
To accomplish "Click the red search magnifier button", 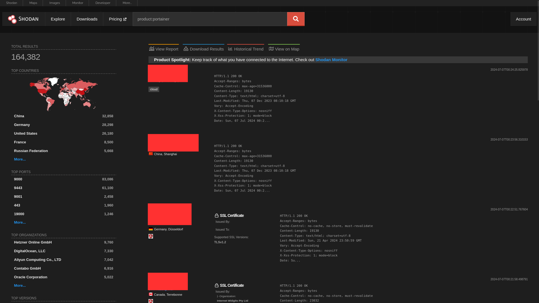I will tap(296, 19).
